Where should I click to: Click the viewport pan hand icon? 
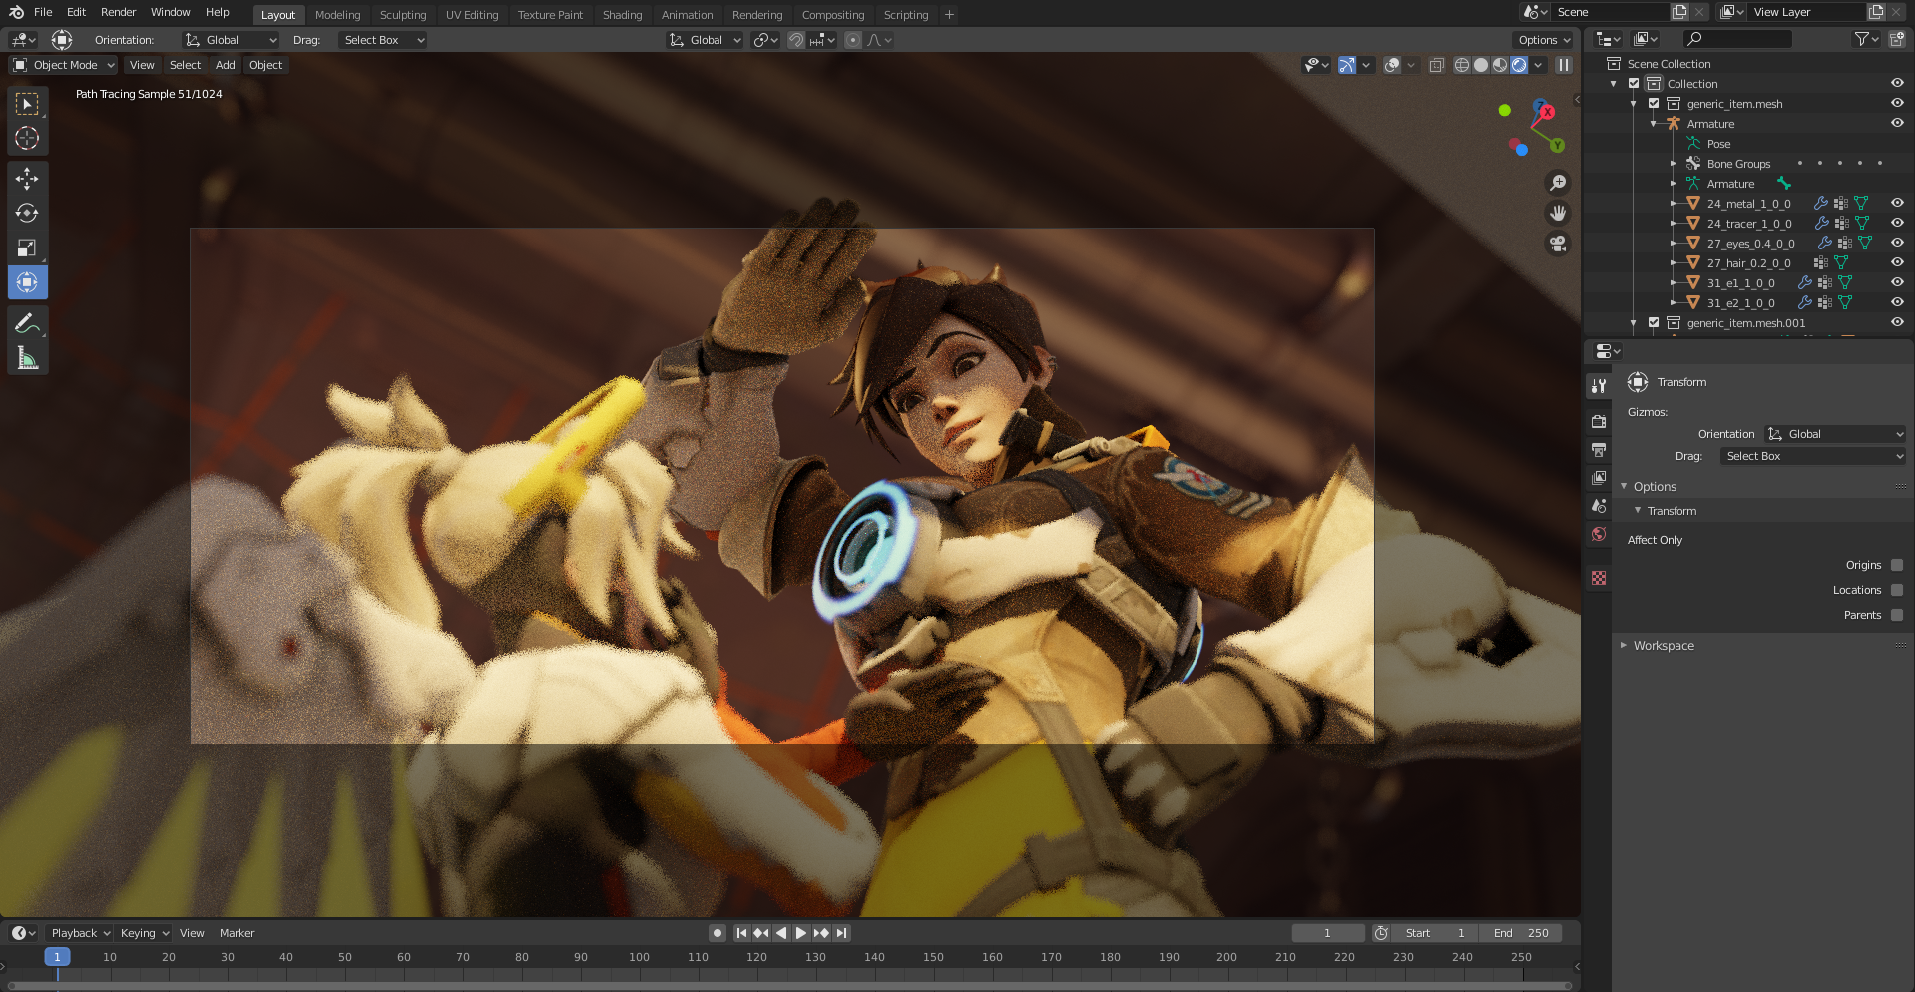pos(1557,213)
